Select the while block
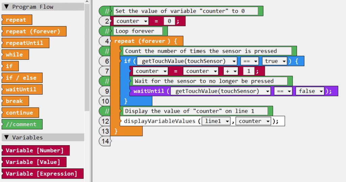This screenshot has height=182, width=346. pos(15,54)
